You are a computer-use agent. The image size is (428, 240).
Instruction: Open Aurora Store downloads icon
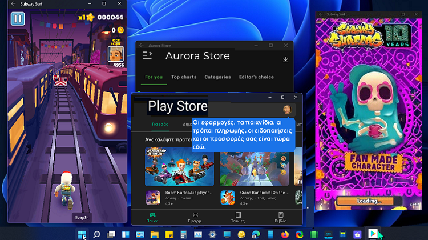[285, 59]
